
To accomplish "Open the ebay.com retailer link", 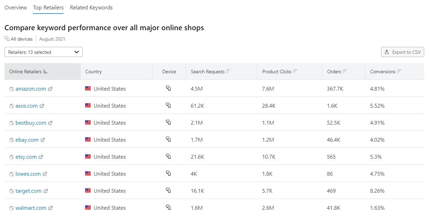I will (x=27, y=140).
